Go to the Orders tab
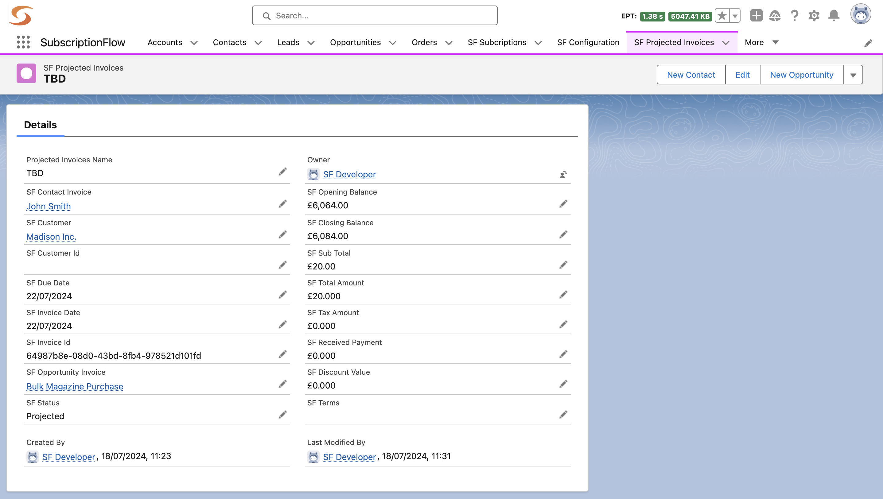 424,42
